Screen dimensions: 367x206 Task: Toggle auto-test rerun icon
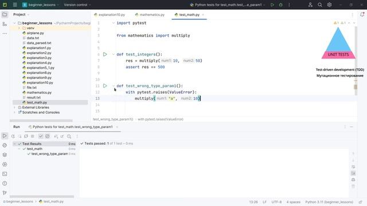pos(26,136)
